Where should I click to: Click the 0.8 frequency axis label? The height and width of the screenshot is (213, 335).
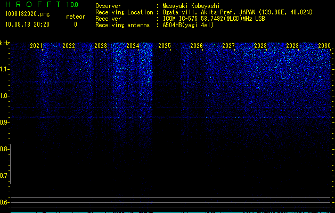(4, 149)
